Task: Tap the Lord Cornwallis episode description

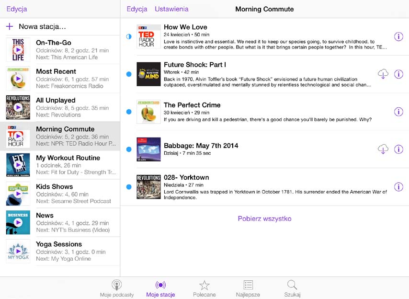Action: (x=275, y=195)
